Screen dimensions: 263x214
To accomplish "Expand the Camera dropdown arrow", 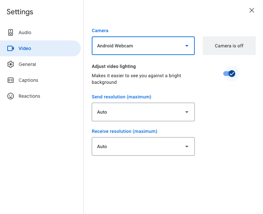I will tap(187, 46).
